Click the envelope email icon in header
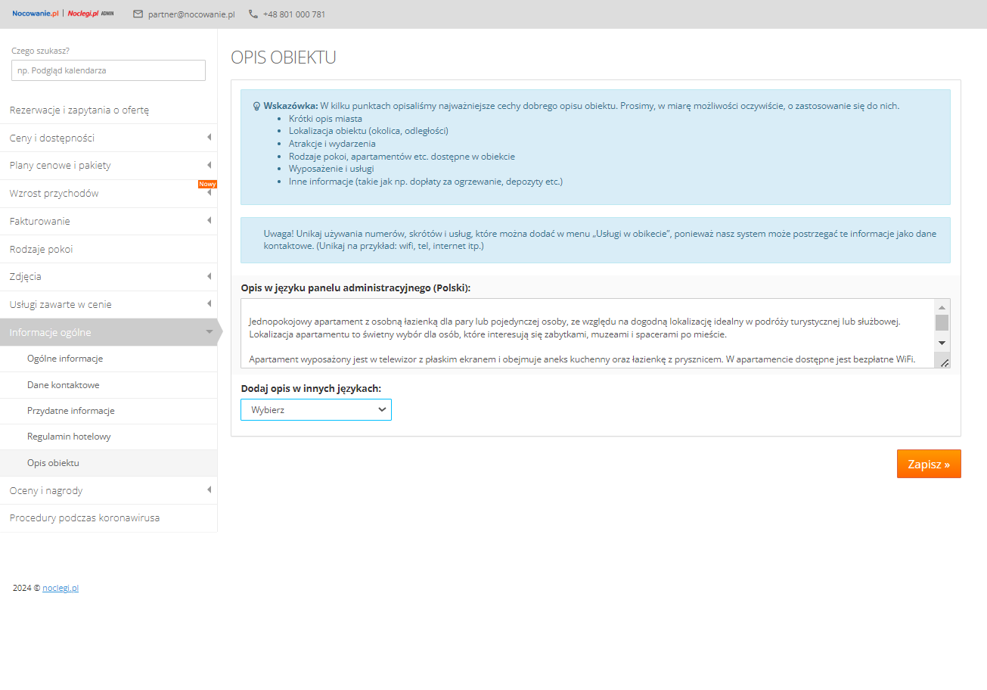The image size is (987, 690). (x=138, y=14)
